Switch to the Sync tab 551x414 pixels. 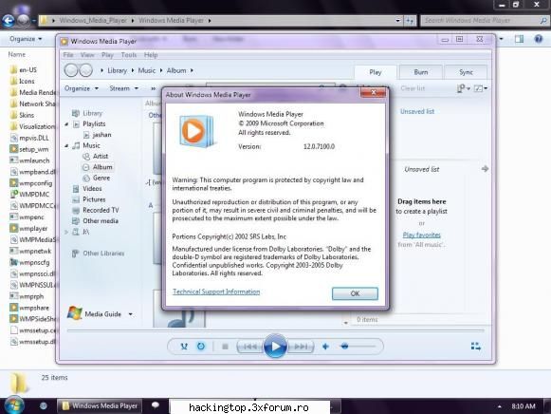coord(466,72)
